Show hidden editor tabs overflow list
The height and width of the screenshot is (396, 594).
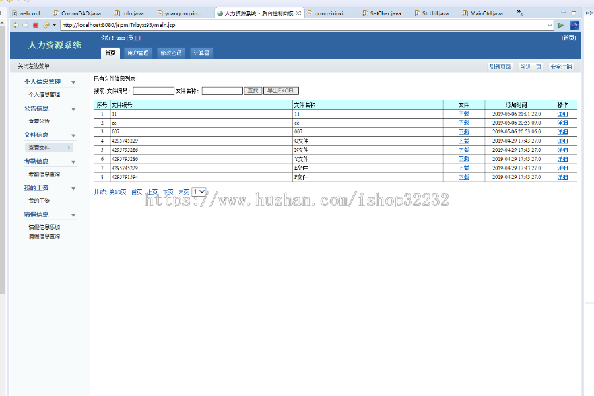tap(519, 13)
